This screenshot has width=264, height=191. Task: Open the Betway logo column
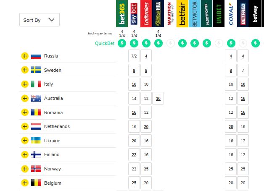pos(255,14)
